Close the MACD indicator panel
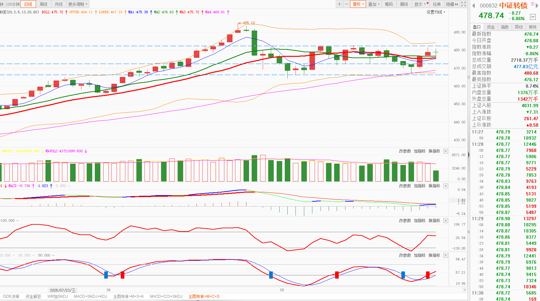This screenshot has width=540, height=301. [446, 186]
